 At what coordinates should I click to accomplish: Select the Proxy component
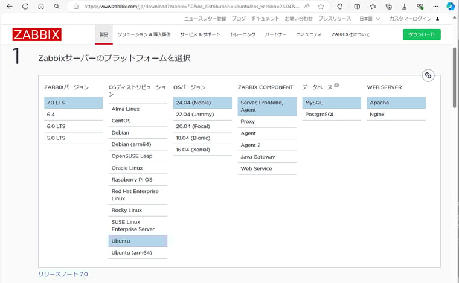click(267, 121)
